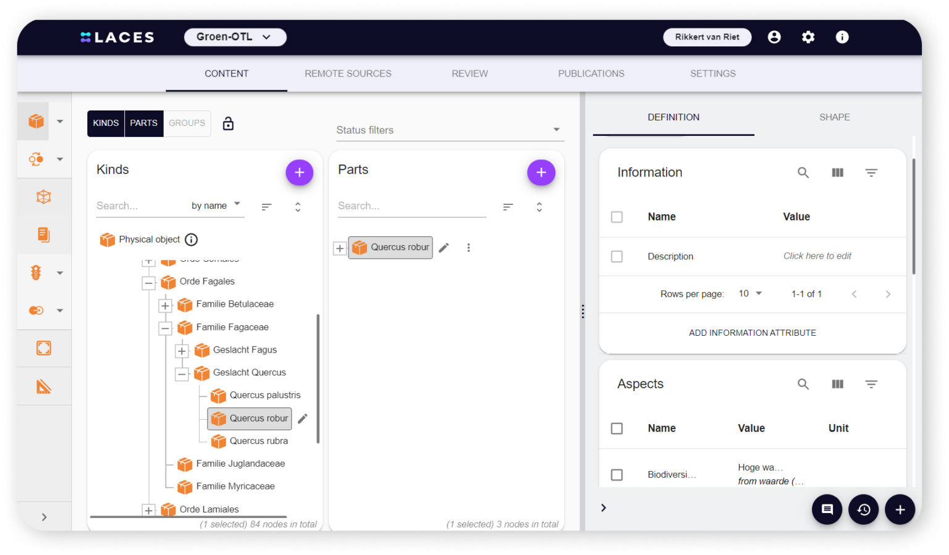This screenshot has width=949, height=555.
Task: Select all rows in Aspects table
Action: 617,428
